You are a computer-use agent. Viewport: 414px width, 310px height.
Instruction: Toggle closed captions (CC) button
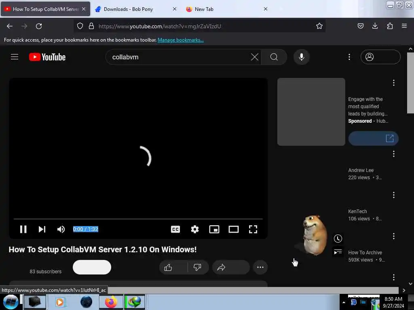175,229
